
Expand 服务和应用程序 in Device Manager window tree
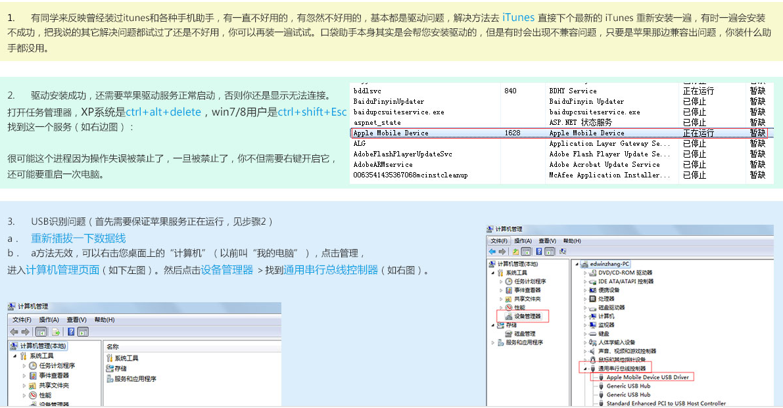[493, 342]
